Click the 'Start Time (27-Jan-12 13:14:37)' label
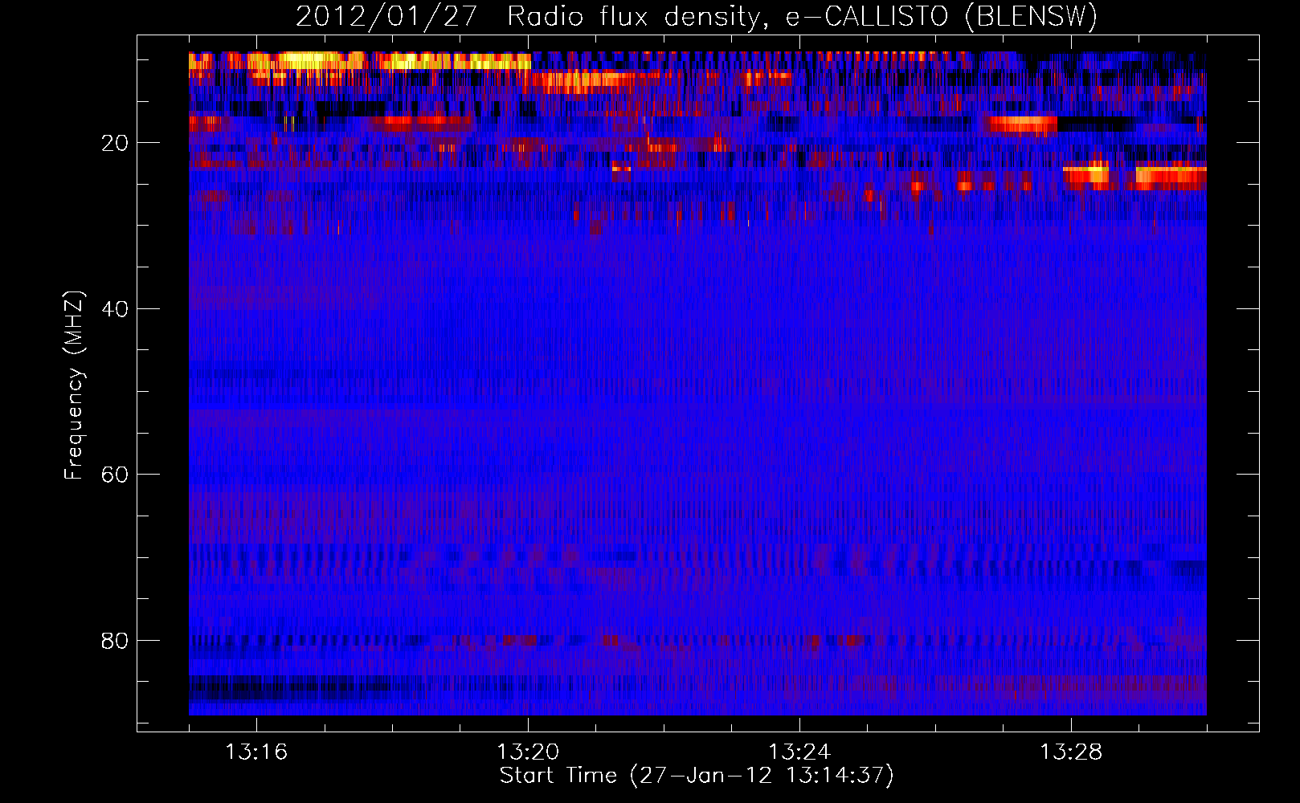The image size is (1300, 803). pos(697,776)
